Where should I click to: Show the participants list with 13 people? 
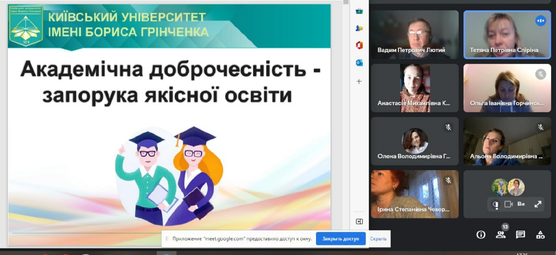[x=501, y=235]
